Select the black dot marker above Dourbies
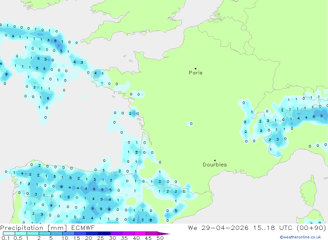 click(x=215, y=160)
